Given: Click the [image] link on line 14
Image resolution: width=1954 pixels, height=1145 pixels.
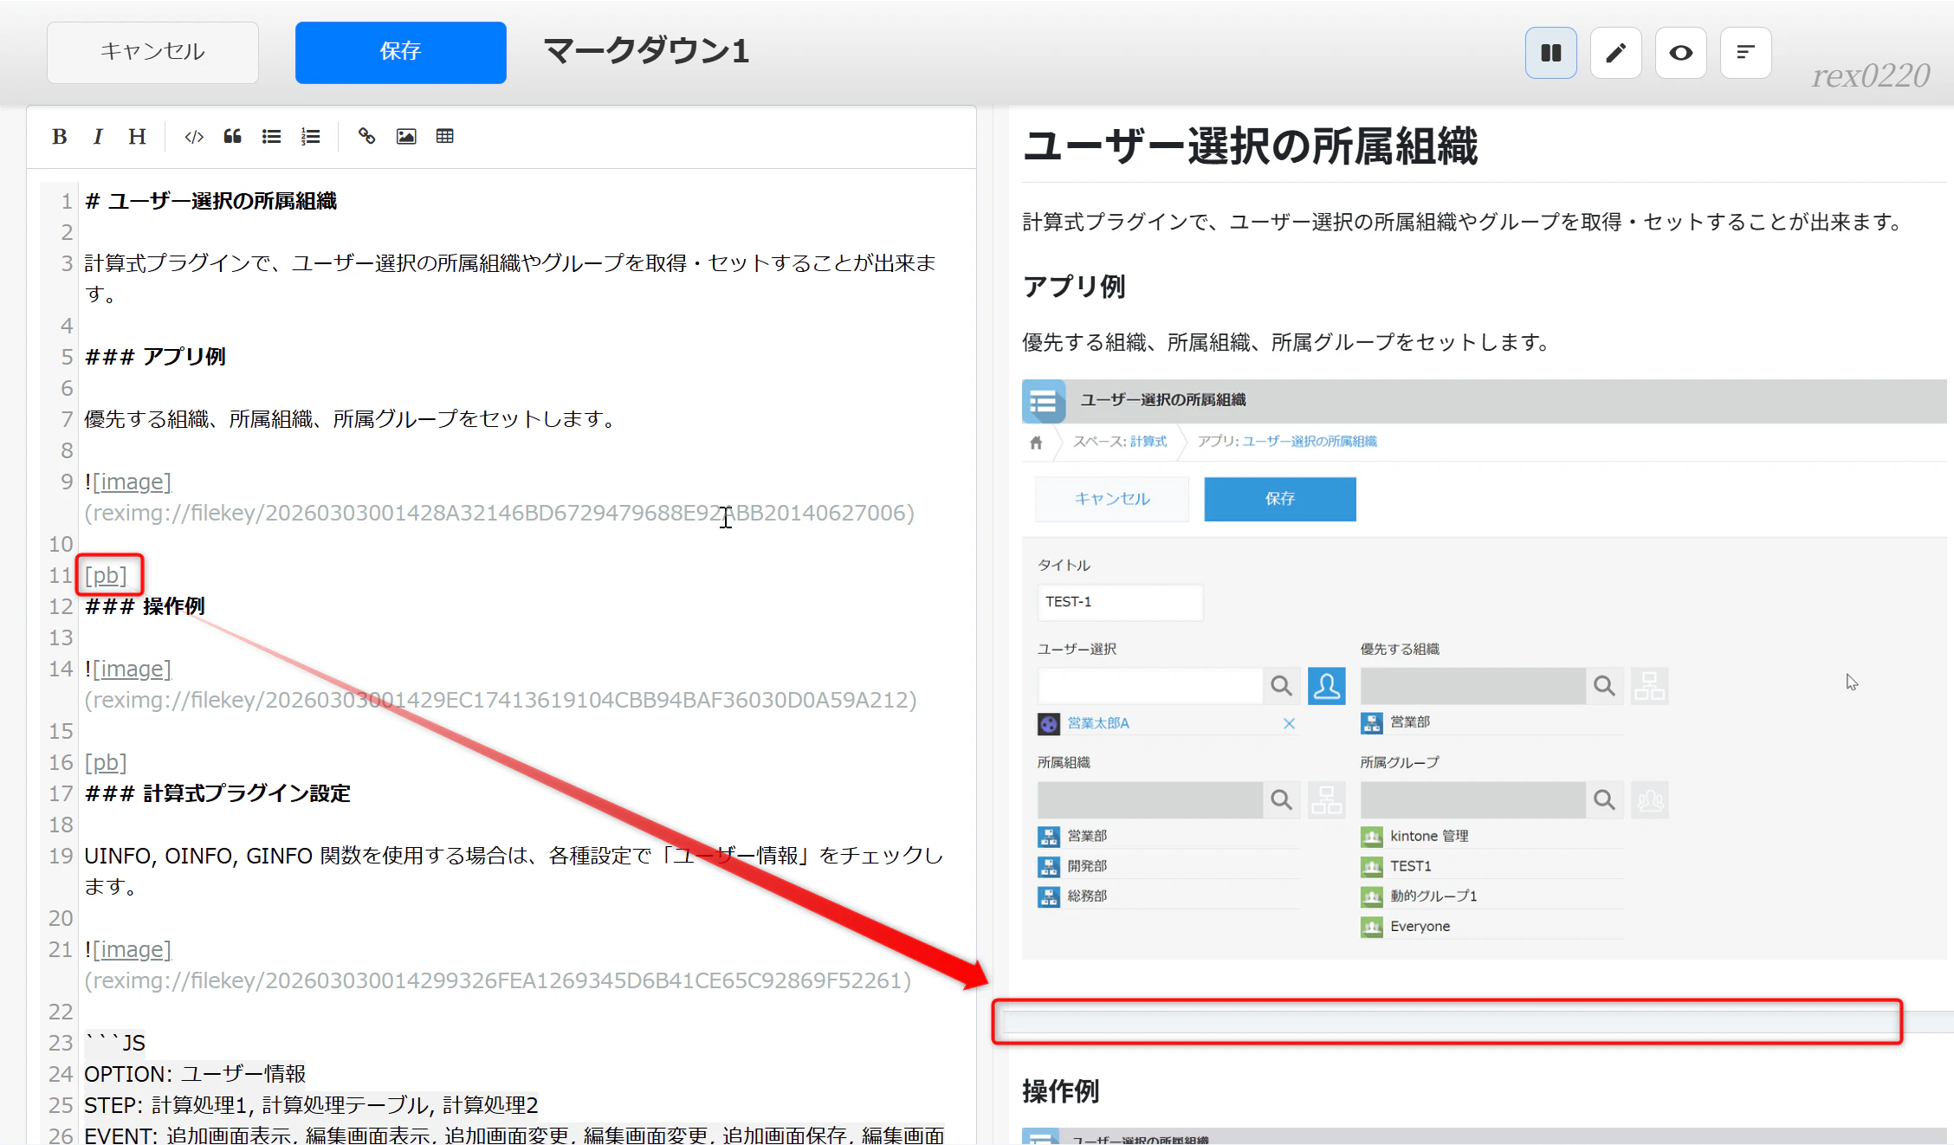Looking at the screenshot, I should coord(132,669).
